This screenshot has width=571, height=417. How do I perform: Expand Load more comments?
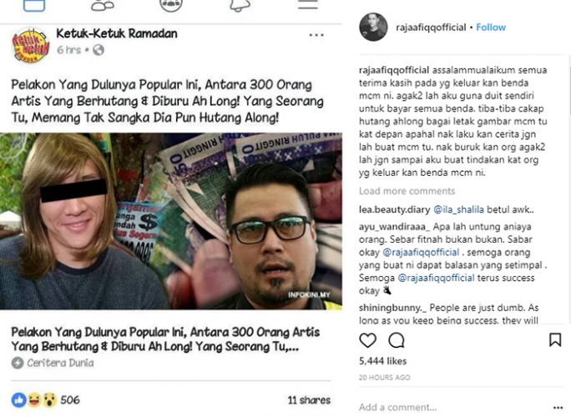click(x=407, y=191)
